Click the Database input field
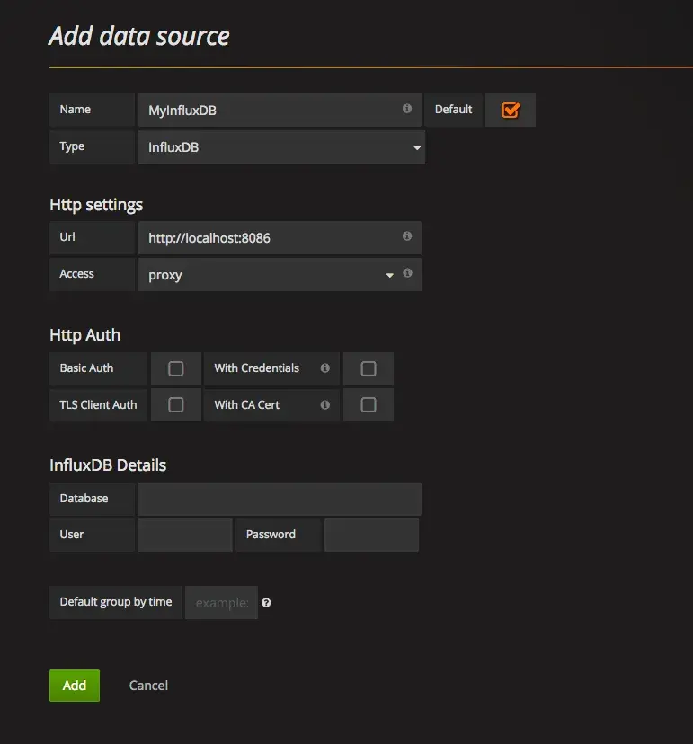Screen dimensions: 693x744 pos(280,500)
